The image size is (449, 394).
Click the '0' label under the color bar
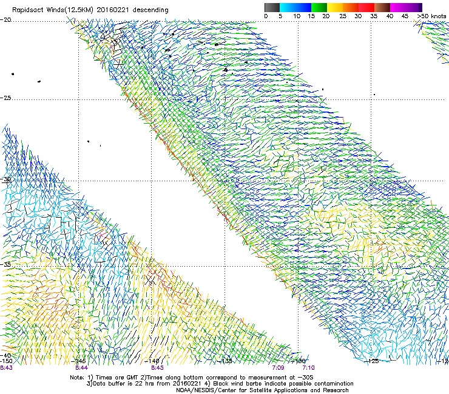pos(266,16)
